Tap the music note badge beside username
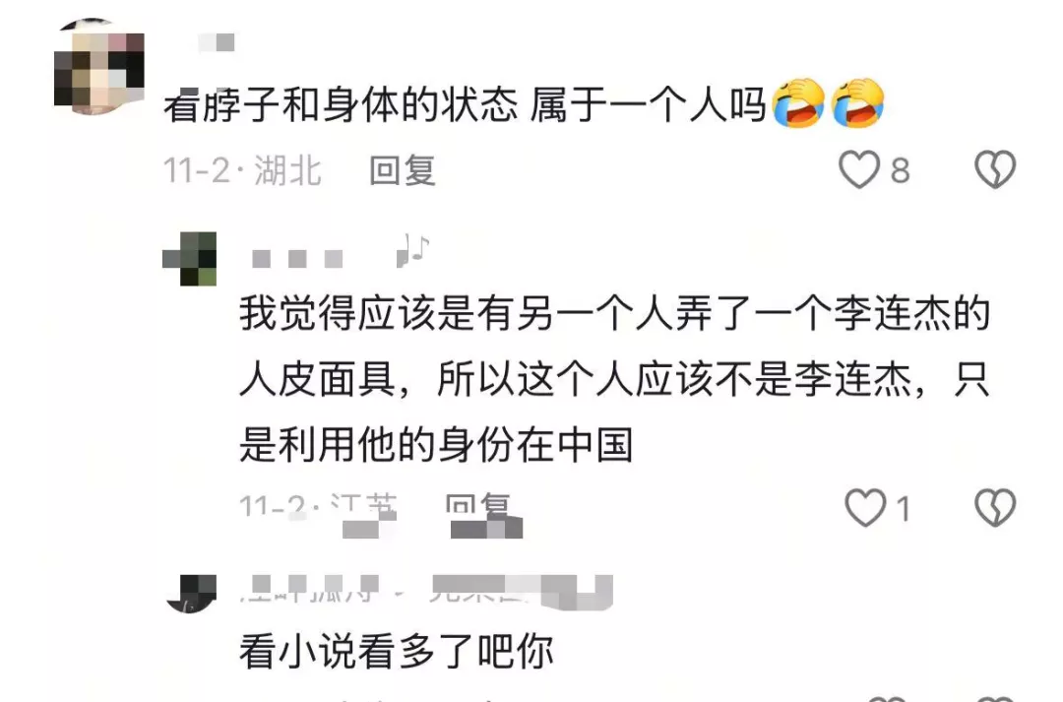The image size is (1063, 702). (x=412, y=250)
